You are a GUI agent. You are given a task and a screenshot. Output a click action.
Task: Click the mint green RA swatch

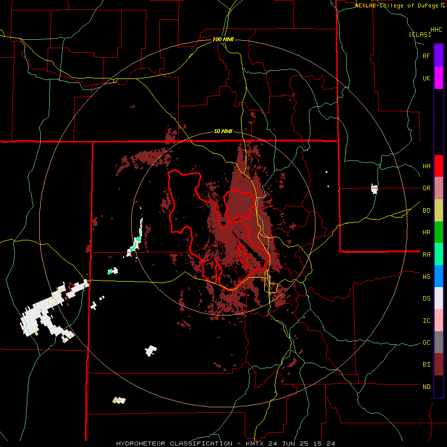[439, 254]
